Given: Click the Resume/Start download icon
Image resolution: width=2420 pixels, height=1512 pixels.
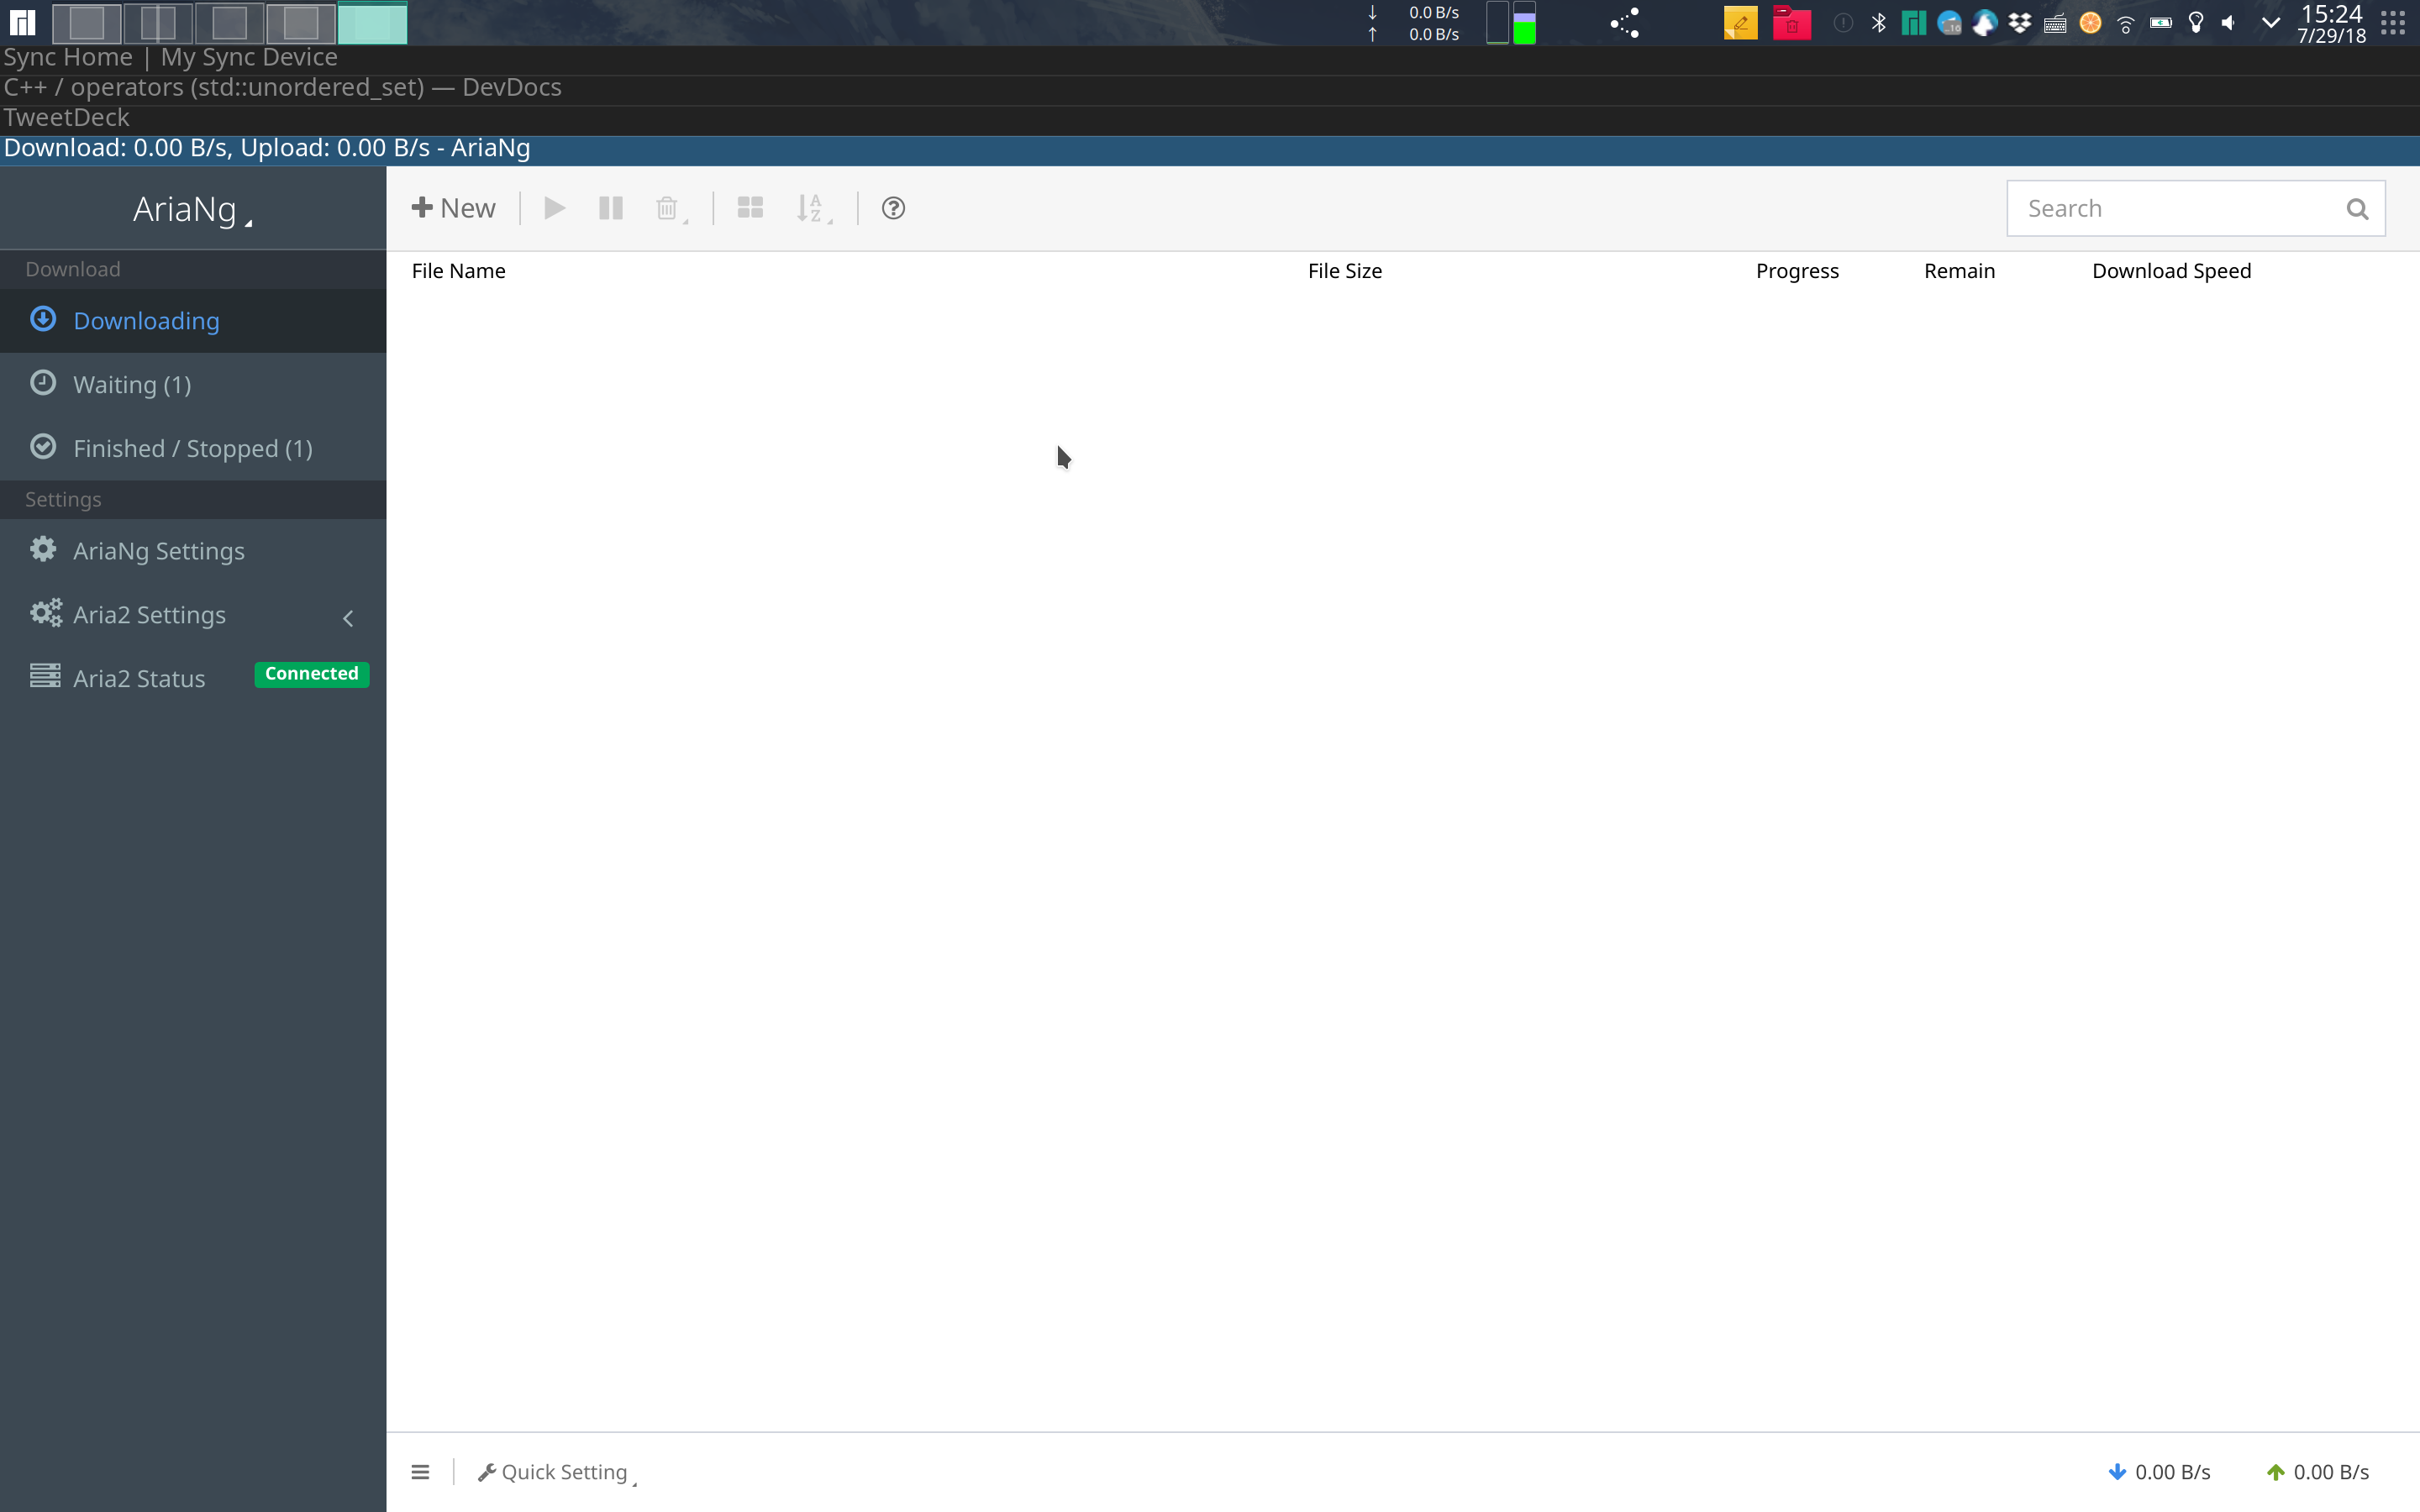Looking at the screenshot, I should pyautogui.click(x=554, y=207).
